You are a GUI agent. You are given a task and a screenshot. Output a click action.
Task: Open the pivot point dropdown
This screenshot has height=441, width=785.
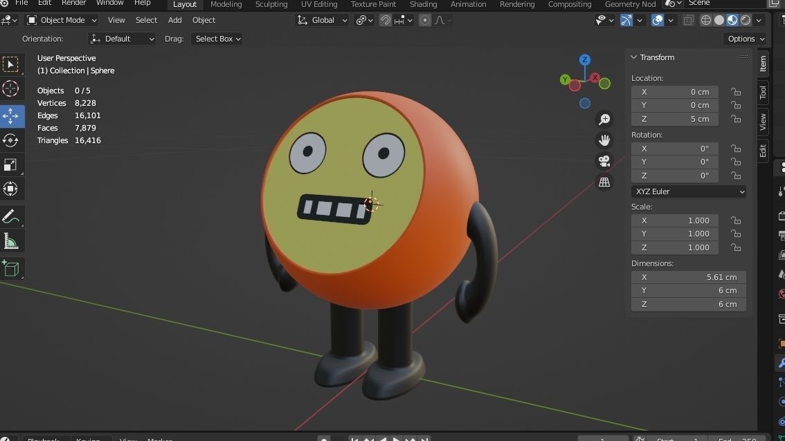364,20
